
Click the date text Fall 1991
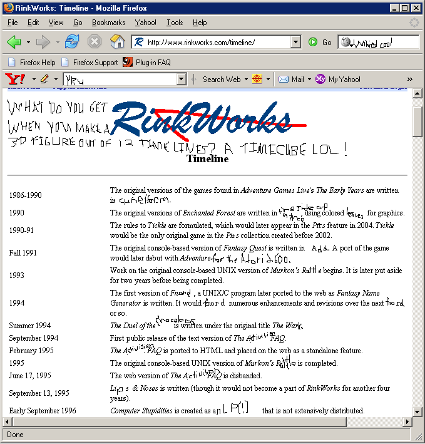coord(23,252)
